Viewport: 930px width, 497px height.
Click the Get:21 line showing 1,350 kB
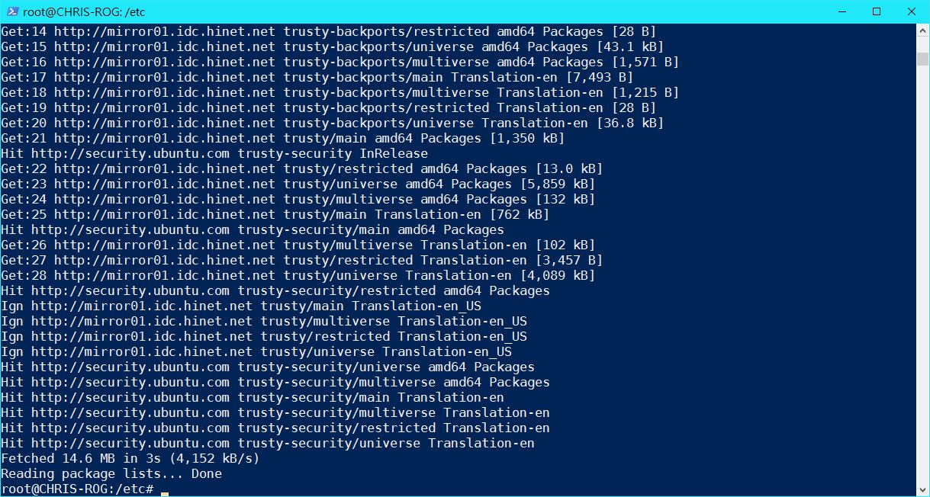coord(282,138)
